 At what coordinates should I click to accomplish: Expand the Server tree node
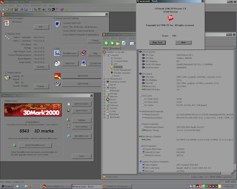click(x=104, y=85)
